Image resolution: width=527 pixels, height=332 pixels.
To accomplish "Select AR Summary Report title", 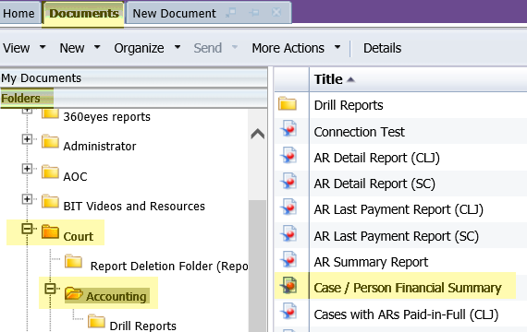I will pos(371,262).
